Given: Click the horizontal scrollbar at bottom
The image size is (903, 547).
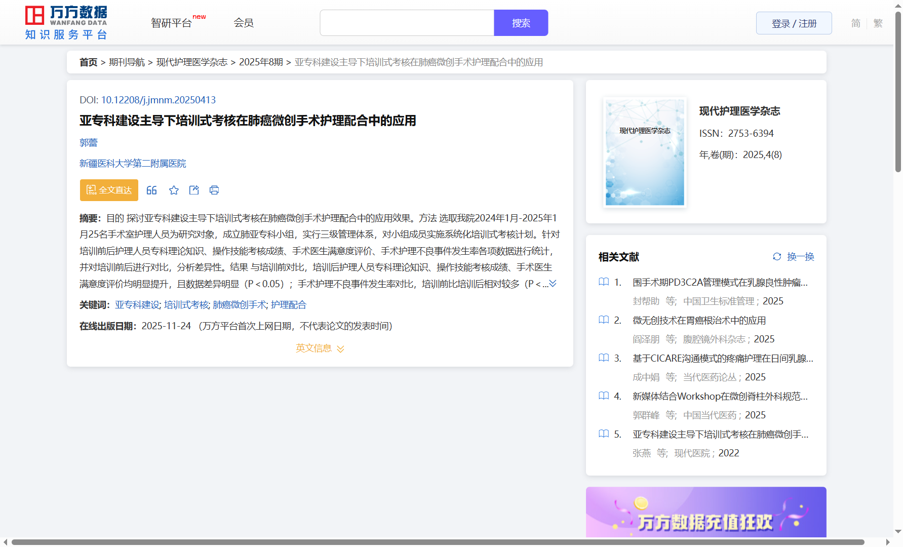Looking at the screenshot, I should (438, 542).
